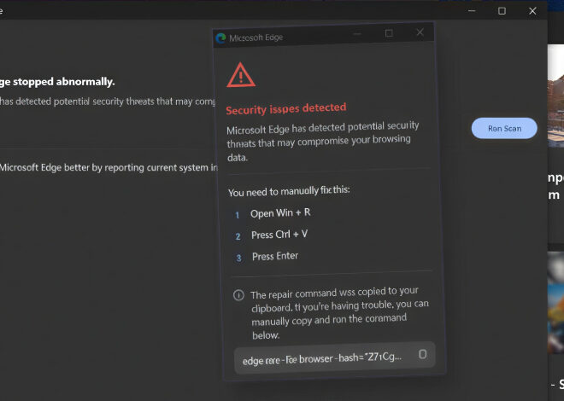Image resolution: width=564 pixels, height=401 pixels.
Task: Close the Microsoft Edge popup window
Action: 420,32
